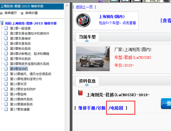The image size is (171, 131).
Task: Open the 维修手册/诊断 link
Action: 92,108
